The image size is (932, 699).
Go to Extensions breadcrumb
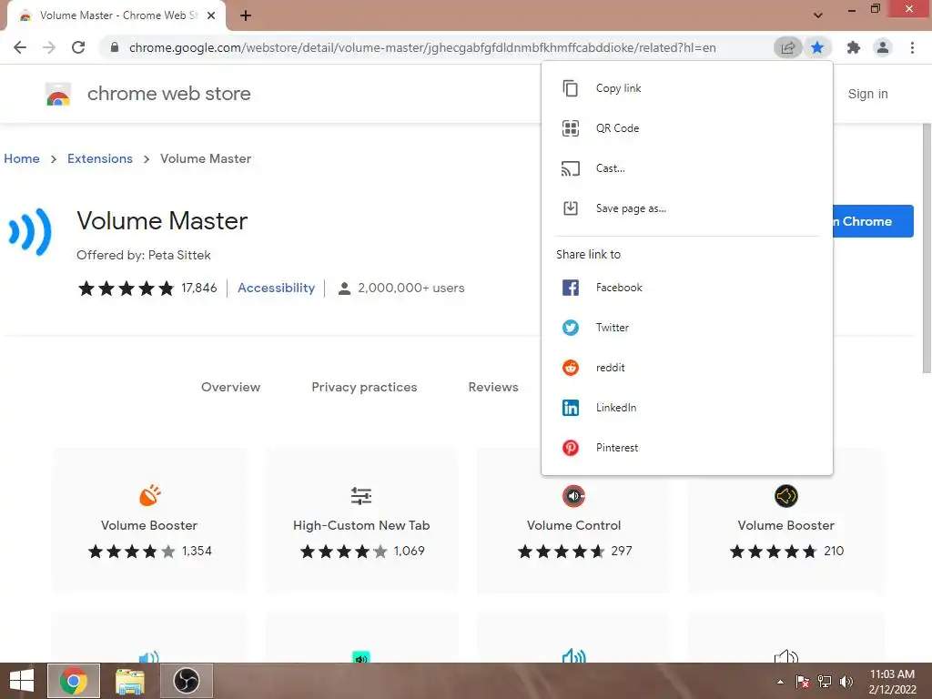(x=100, y=158)
